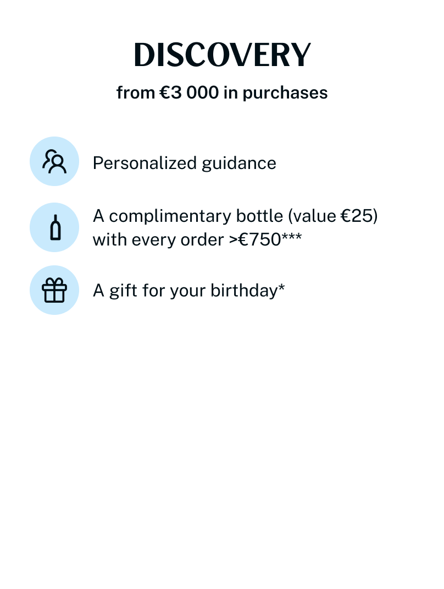Viewport: 444px width, 589px height.
Task: Click the word 'complimentary'
Action: click(161, 216)
